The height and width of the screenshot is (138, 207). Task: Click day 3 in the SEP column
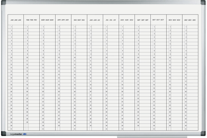click(138, 34)
